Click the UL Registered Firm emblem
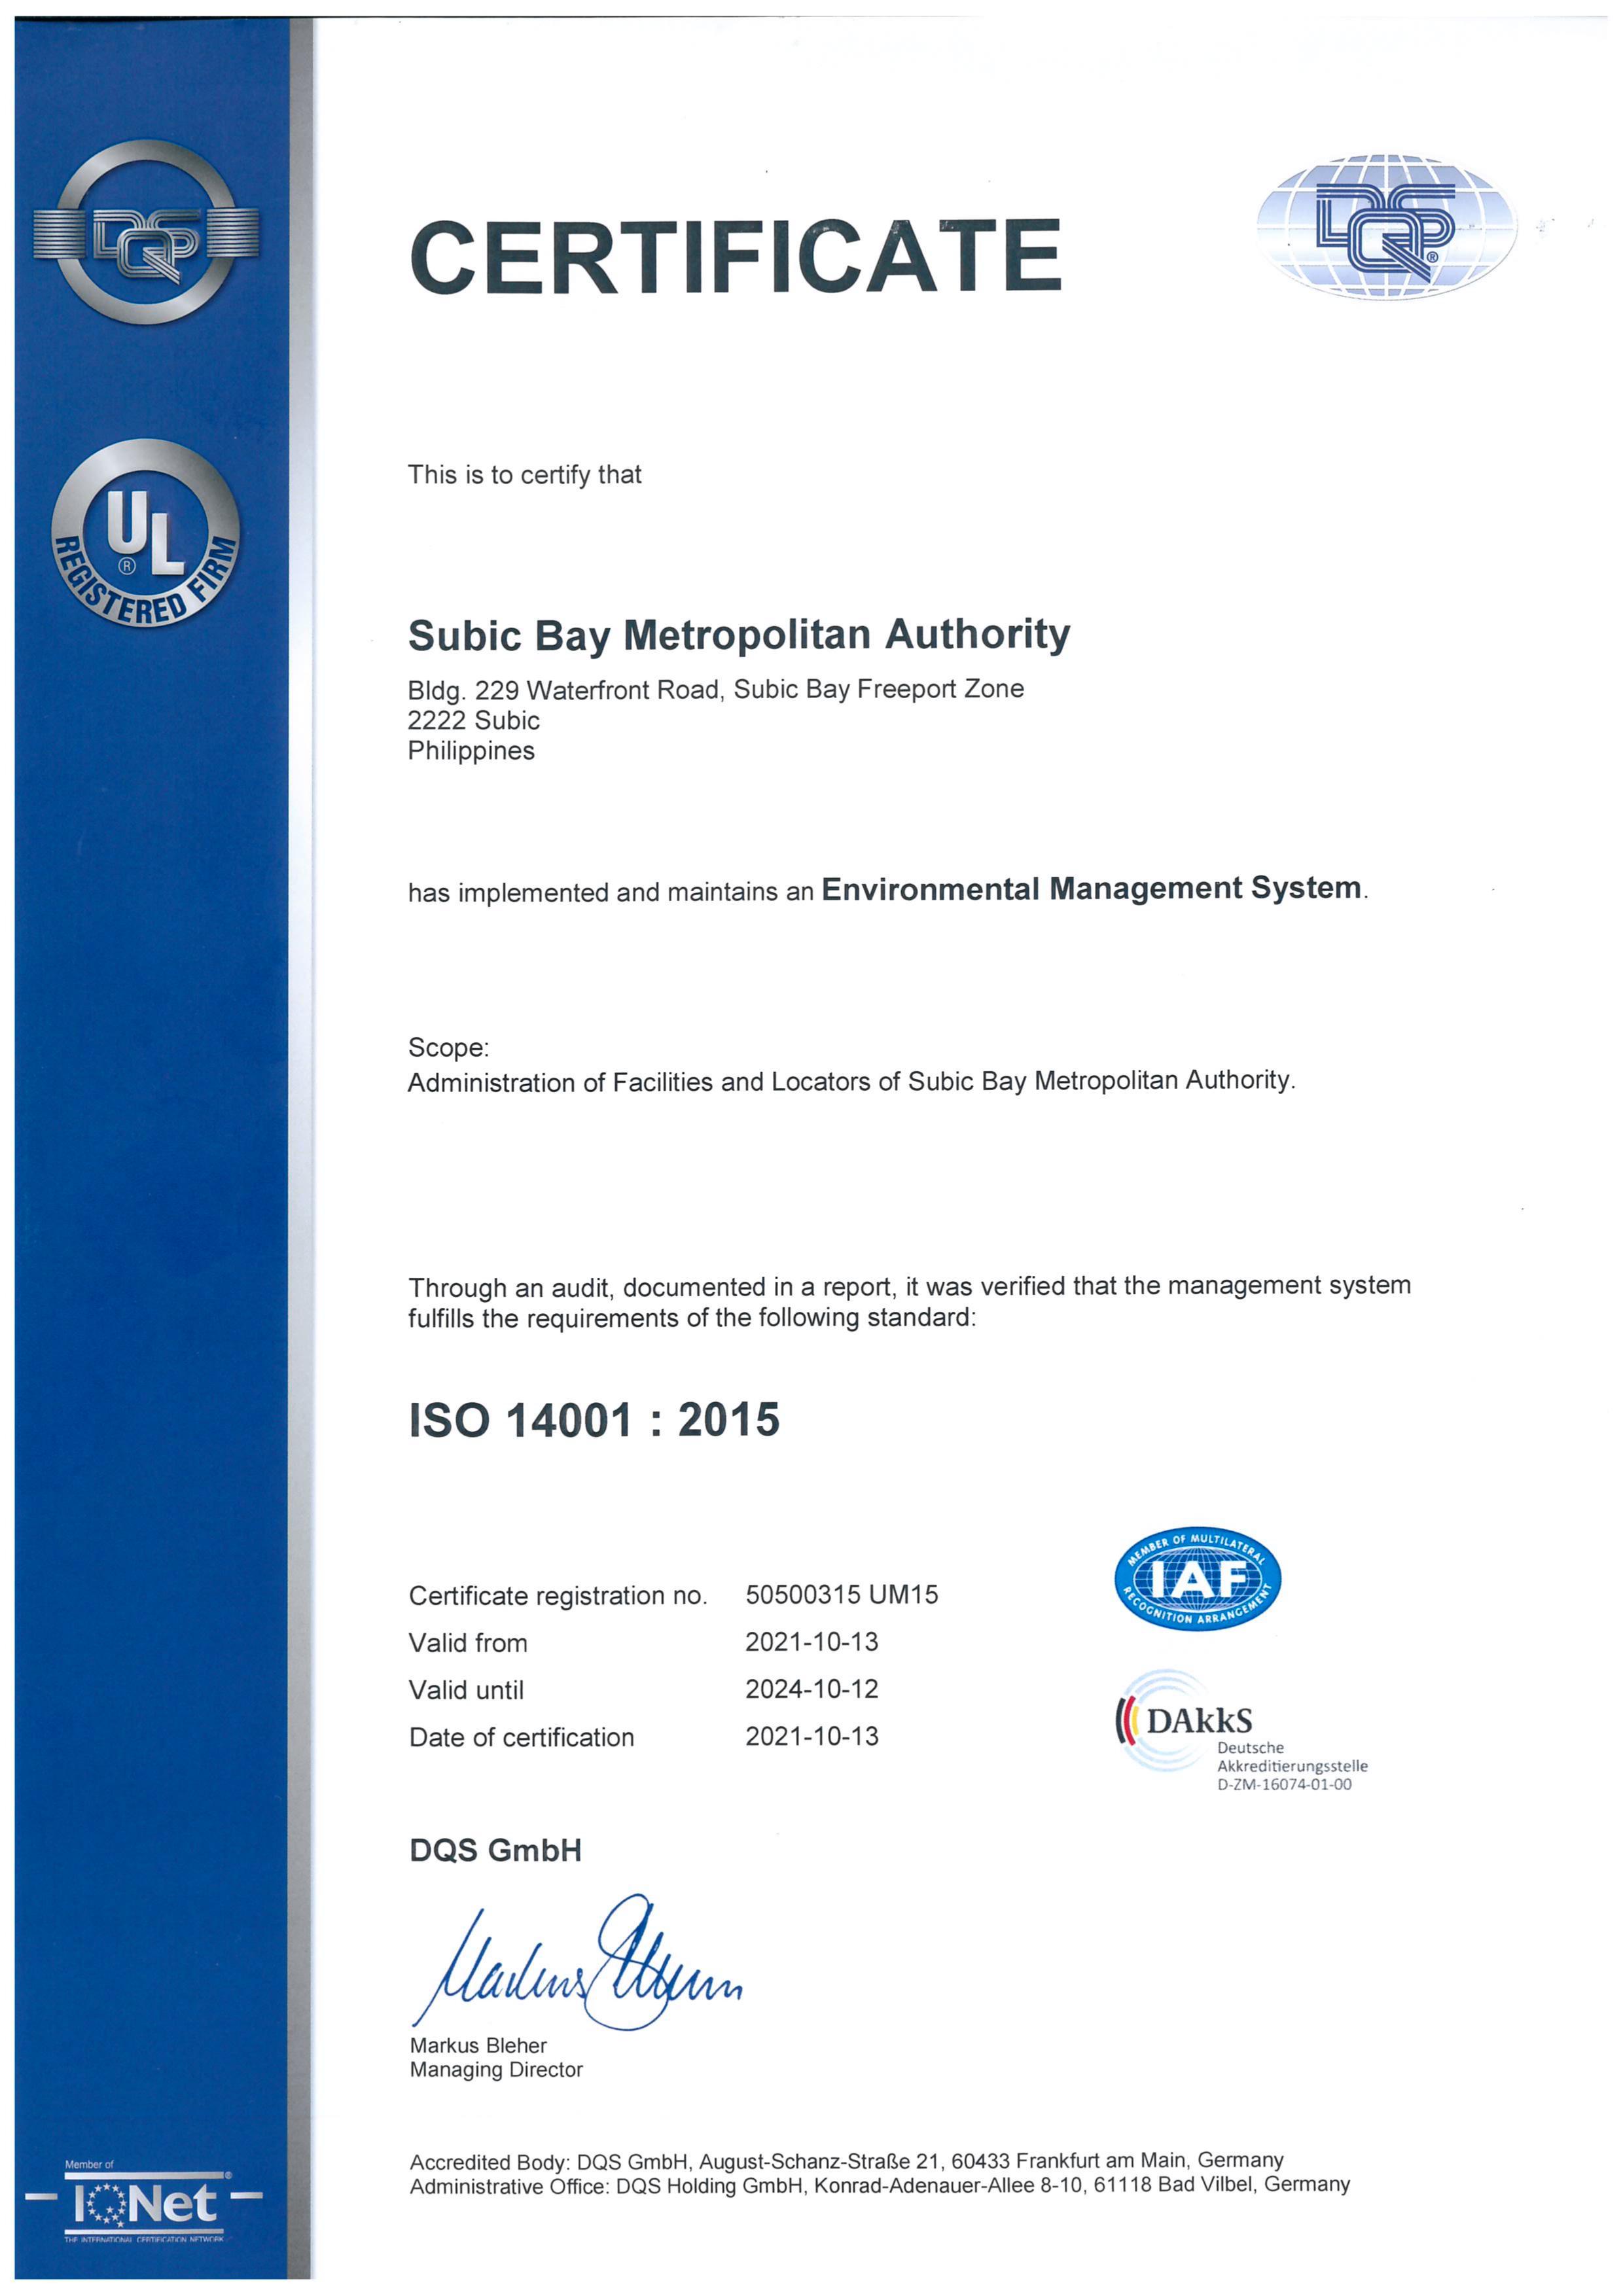 pos(145,533)
